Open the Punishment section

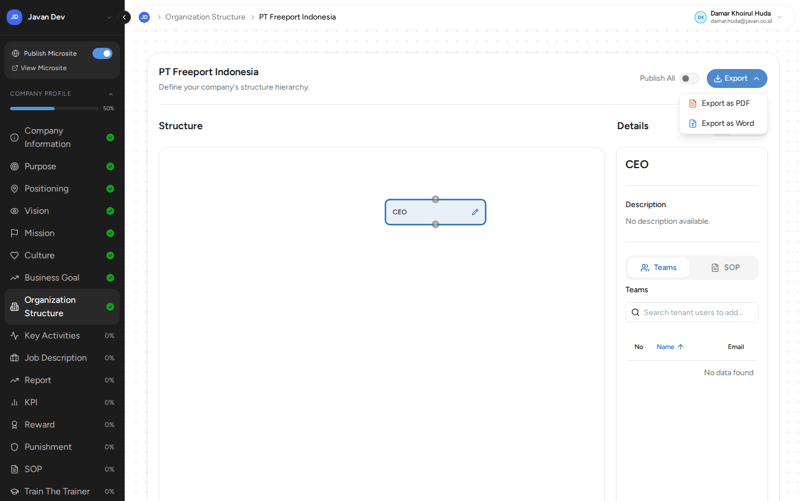tap(62, 447)
